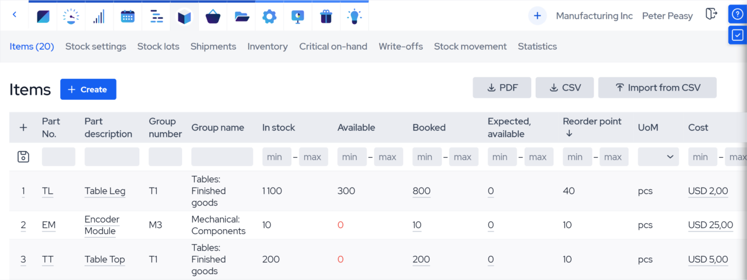The height and width of the screenshot is (280, 747).
Task: Download the items as PDF
Action: [x=502, y=88]
